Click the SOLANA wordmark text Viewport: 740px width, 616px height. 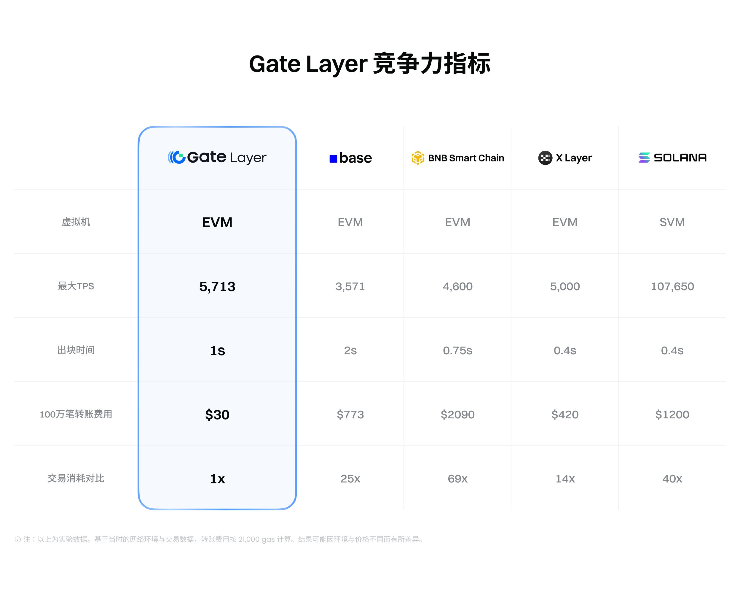coord(680,157)
